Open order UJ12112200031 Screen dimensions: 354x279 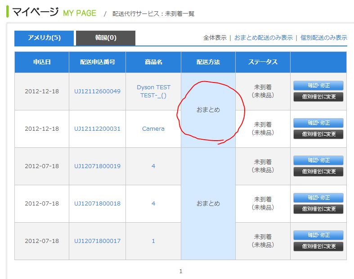(x=97, y=129)
